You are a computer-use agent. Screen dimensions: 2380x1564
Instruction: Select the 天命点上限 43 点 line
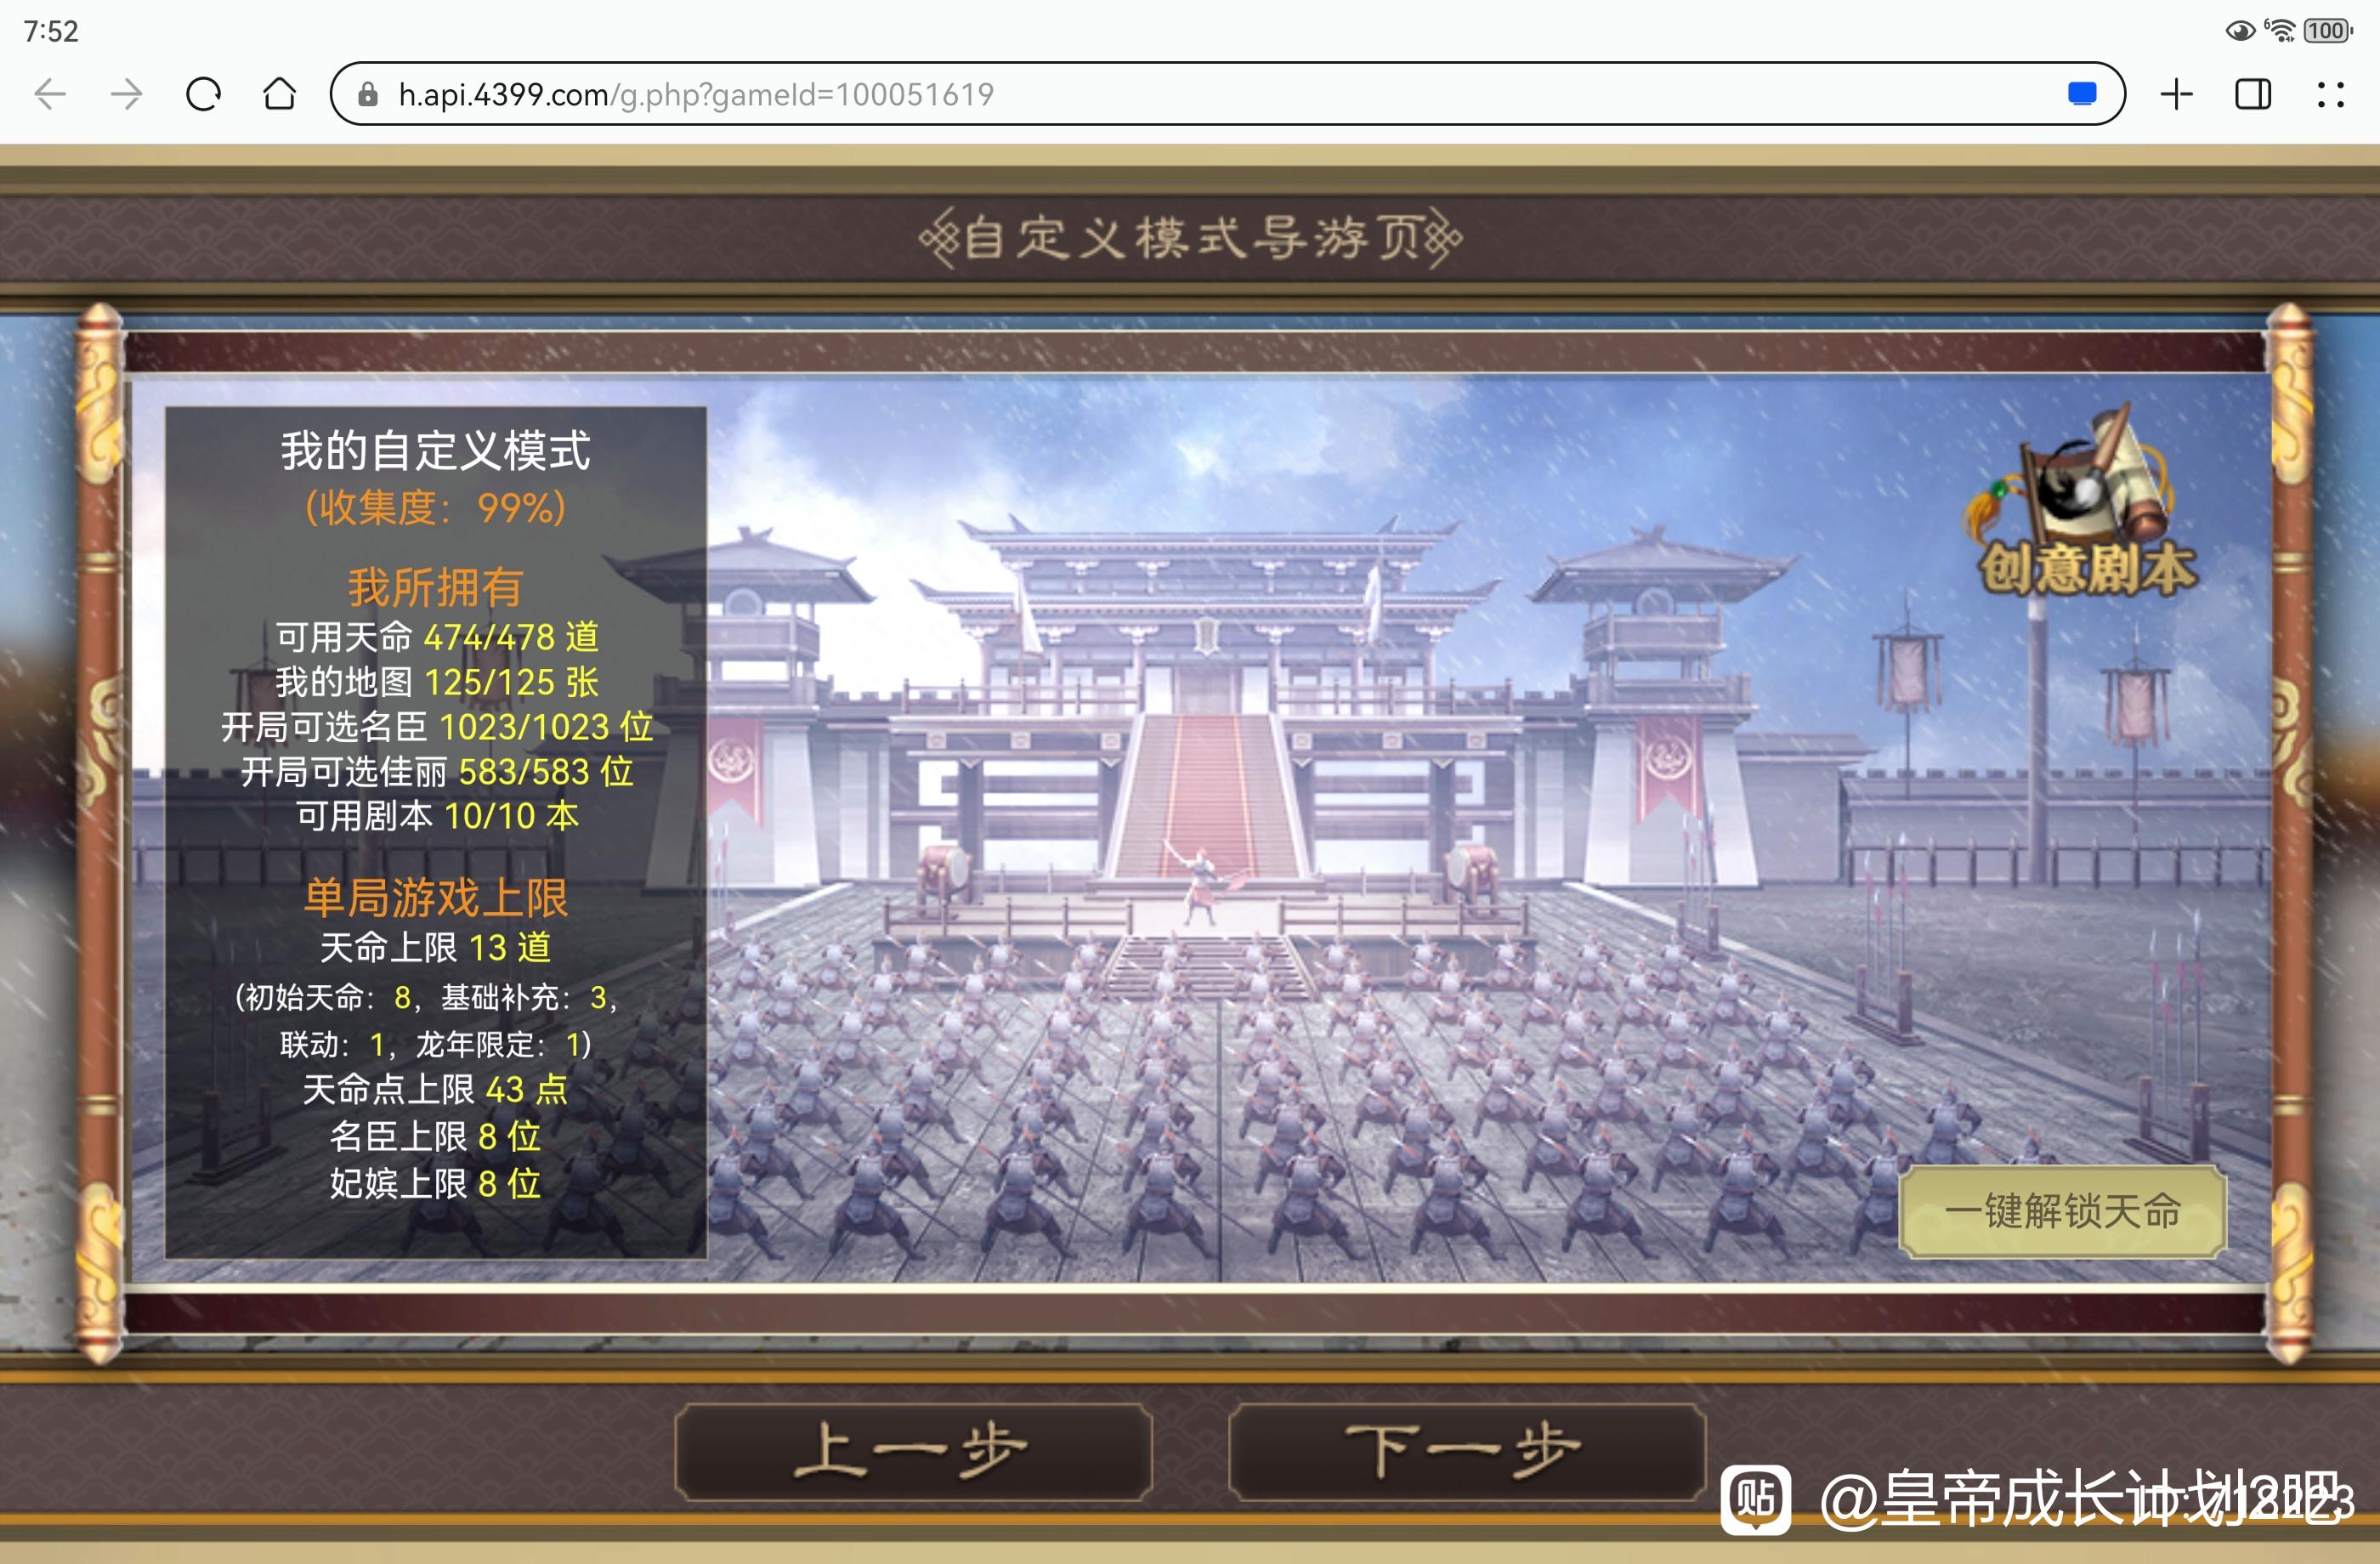tap(435, 1089)
